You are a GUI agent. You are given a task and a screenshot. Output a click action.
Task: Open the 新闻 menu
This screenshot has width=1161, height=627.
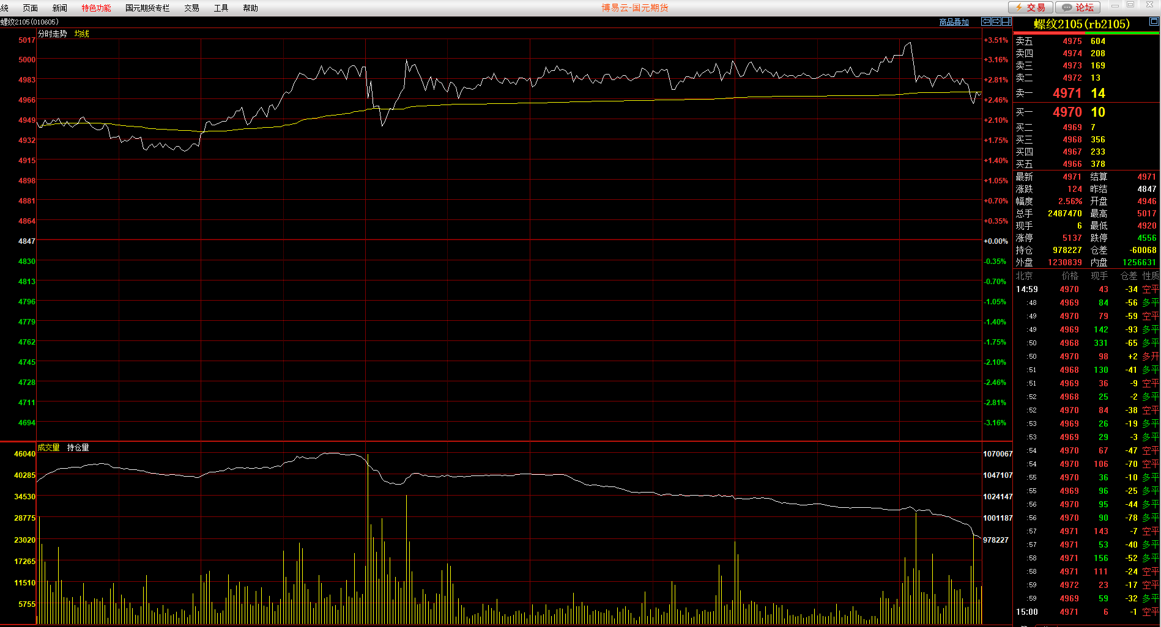[59, 8]
